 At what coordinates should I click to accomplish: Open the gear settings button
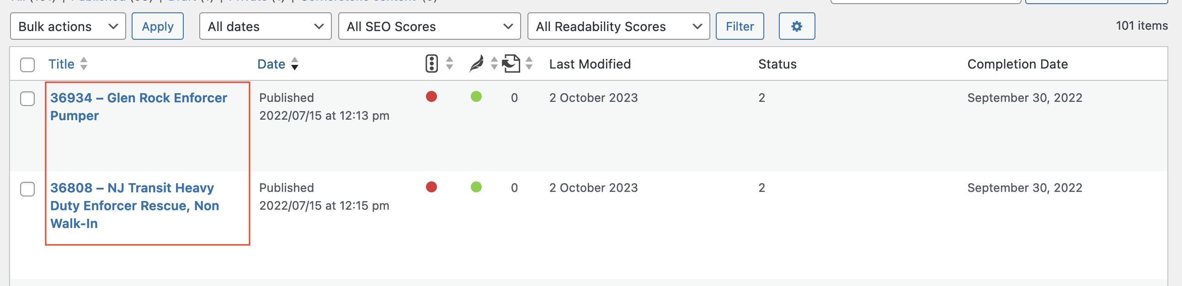coord(797,26)
